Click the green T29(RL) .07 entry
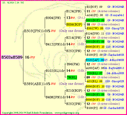The width and height of the screenshot is (127, 115). click(x=95, y=73)
